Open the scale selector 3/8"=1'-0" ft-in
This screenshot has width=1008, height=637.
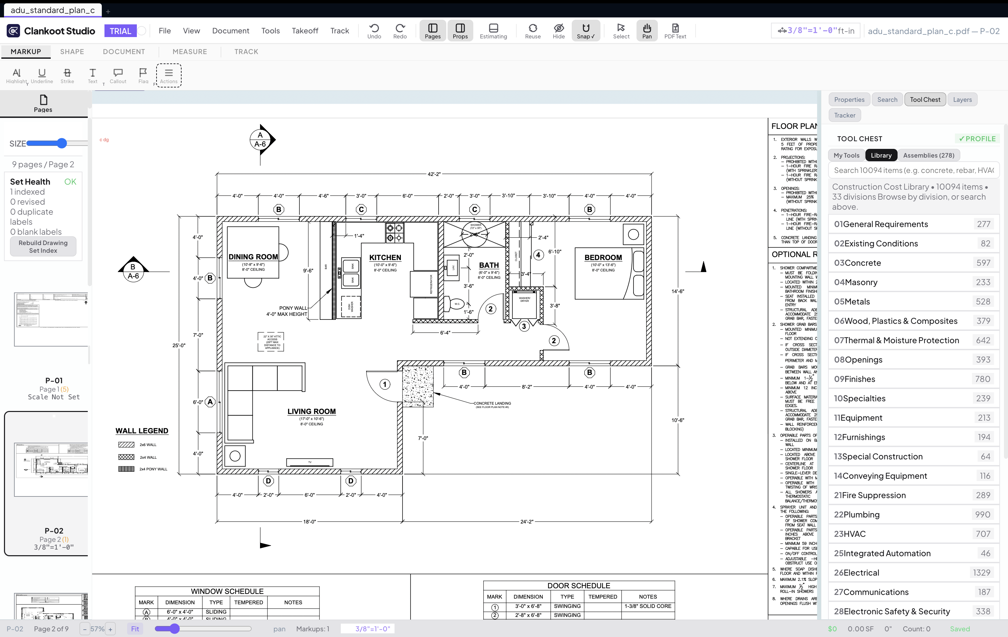tap(815, 31)
